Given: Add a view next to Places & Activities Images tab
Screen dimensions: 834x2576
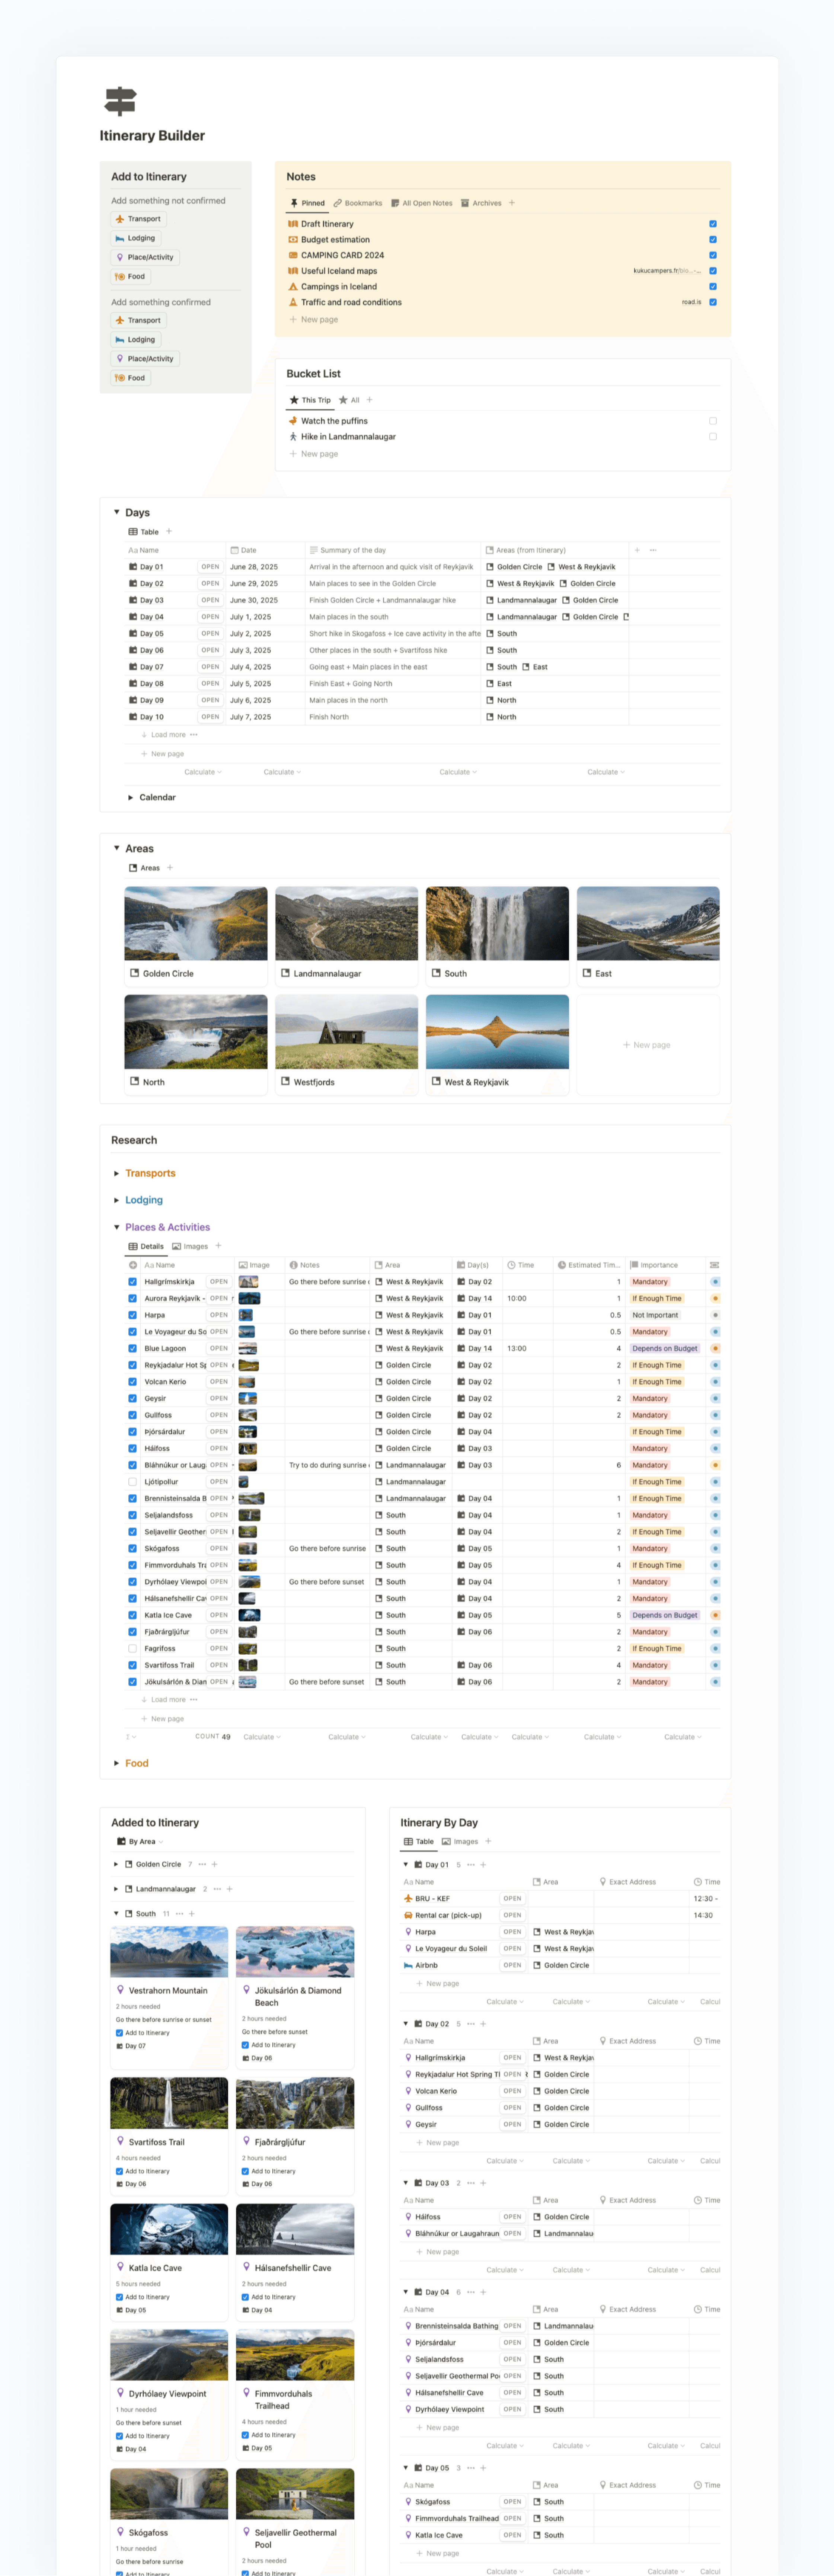Looking at the screenshot, I should click(219, 1246).
